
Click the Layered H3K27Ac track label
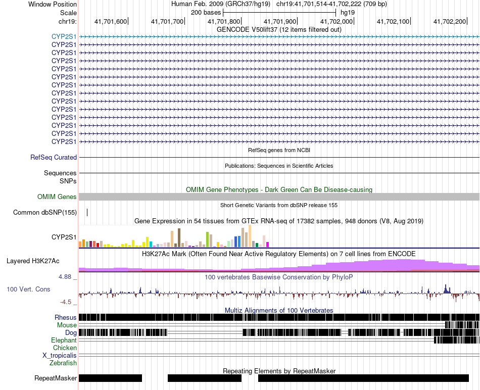[x=33, y=261]
